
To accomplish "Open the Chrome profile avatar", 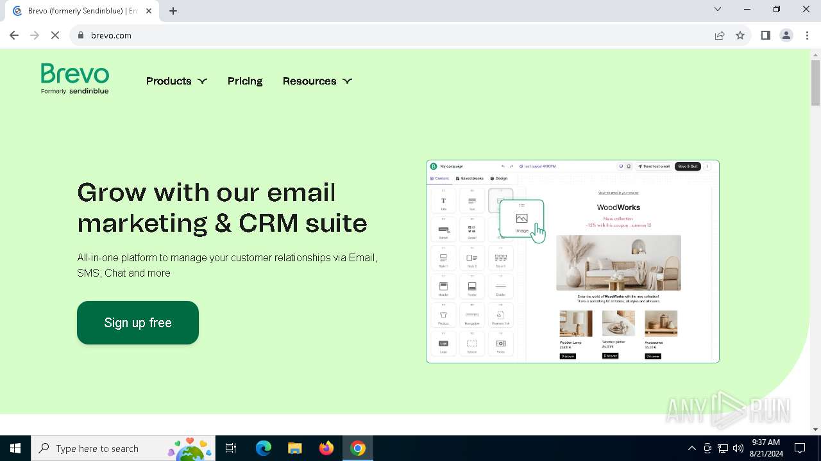I will 786,35.
